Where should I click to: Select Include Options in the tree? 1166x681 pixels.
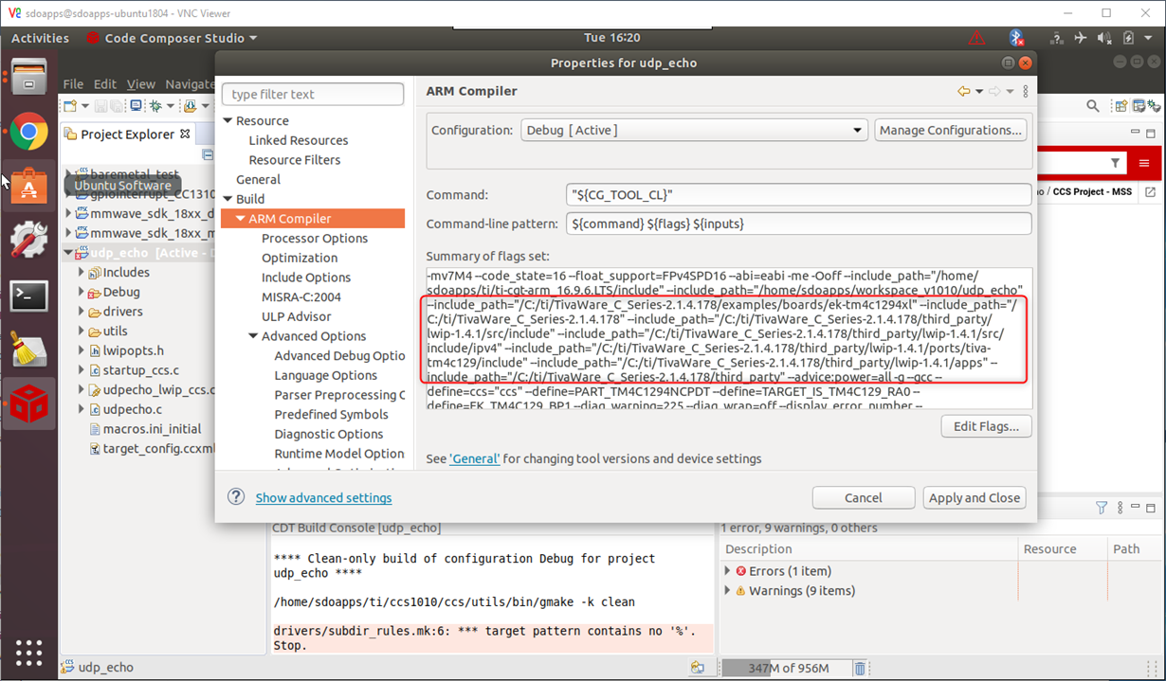coord(306,278)
